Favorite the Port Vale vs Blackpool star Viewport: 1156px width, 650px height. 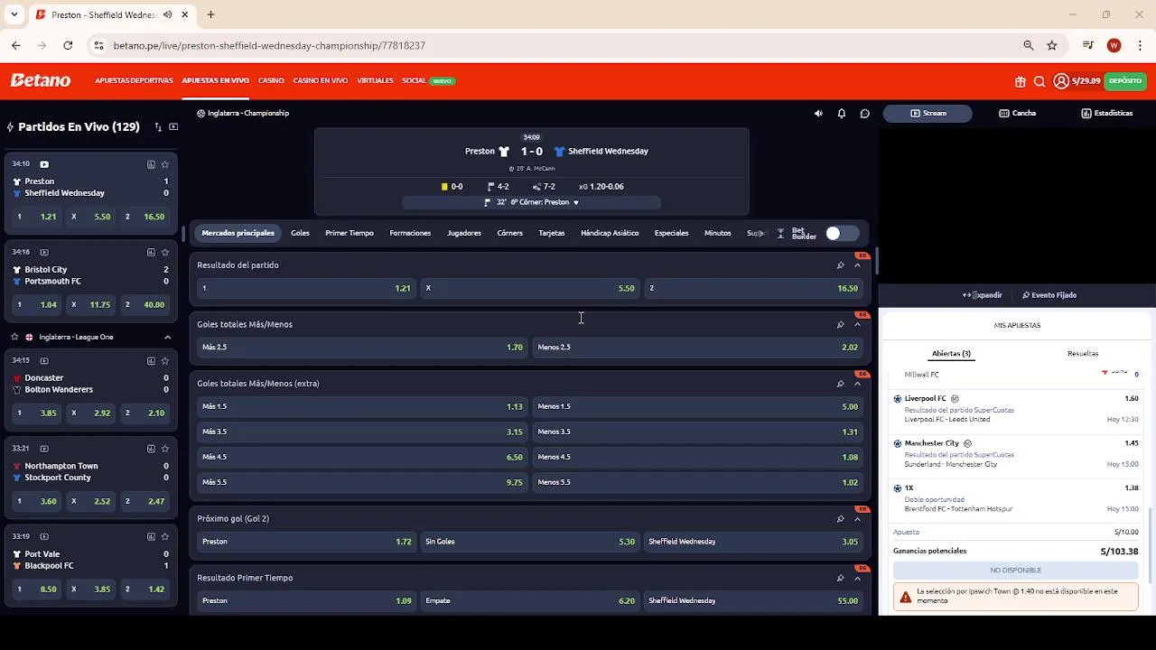165,537
